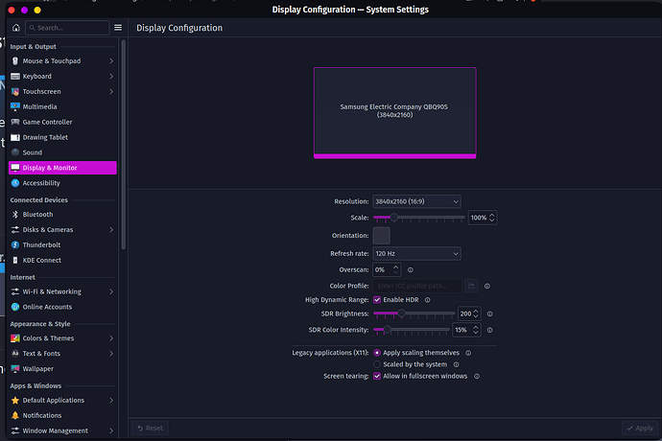The width and height of the screenshot is (662, 441).
Task: Open Online Accounts icon
Action: point(15,307)
